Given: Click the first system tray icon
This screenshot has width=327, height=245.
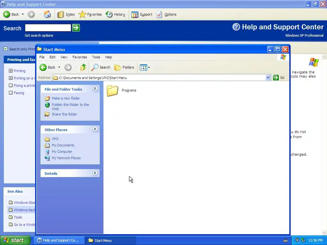Looking at the screenshot, I should 297,240.
